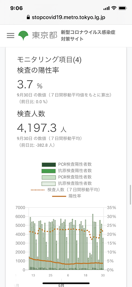
Task: Open the 東京都 home link
Action: tap(45, 35)
